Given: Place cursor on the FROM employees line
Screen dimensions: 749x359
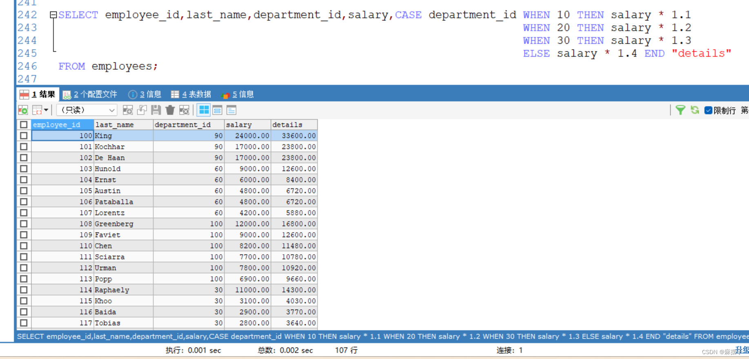Looking at the screenshot, I should tap(108, 66).
